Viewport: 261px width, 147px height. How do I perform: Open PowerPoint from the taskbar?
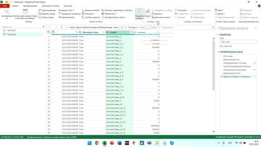click(112, 143)
